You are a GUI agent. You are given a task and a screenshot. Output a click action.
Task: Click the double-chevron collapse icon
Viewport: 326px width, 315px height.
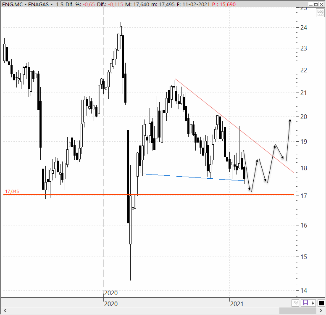[295, 303]
